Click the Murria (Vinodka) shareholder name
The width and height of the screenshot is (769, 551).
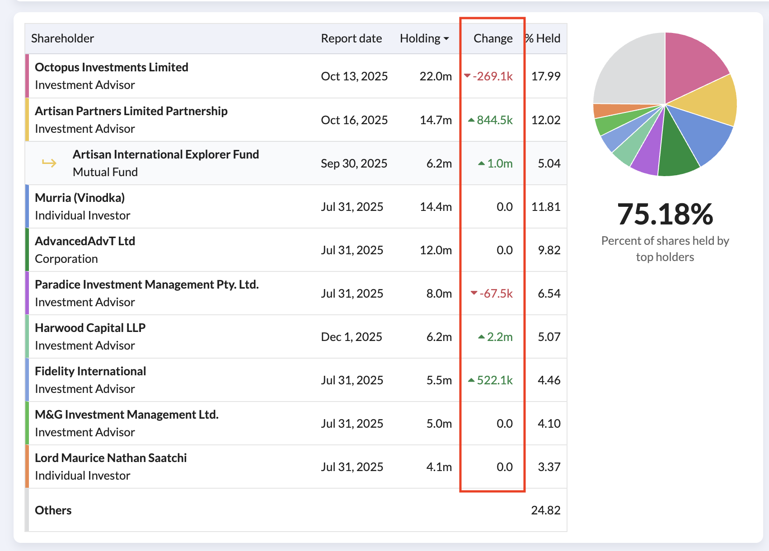(80, 198)
